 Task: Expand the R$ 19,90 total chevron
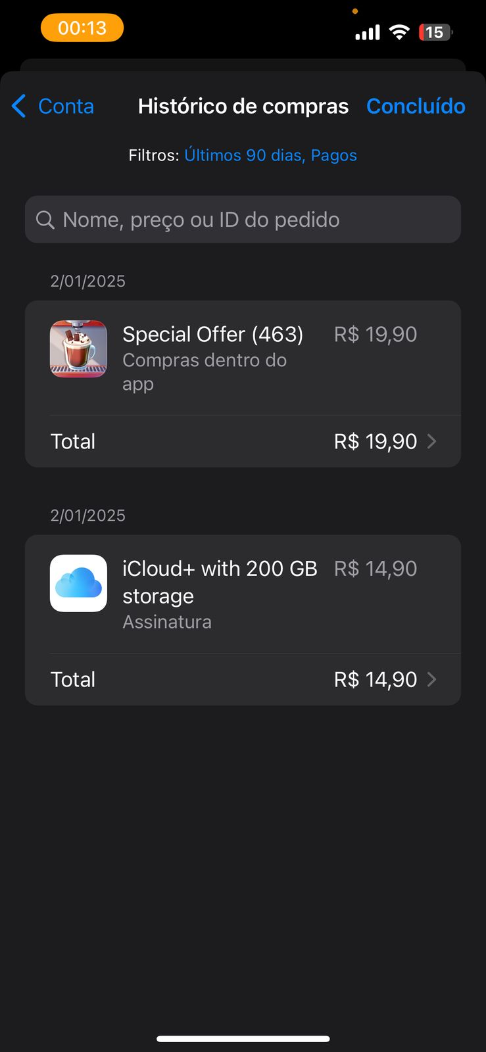pyautogui.click(x=432, y=441)
